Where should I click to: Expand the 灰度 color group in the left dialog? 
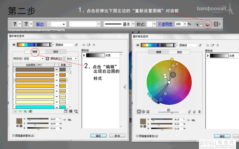tap(84, 55)
